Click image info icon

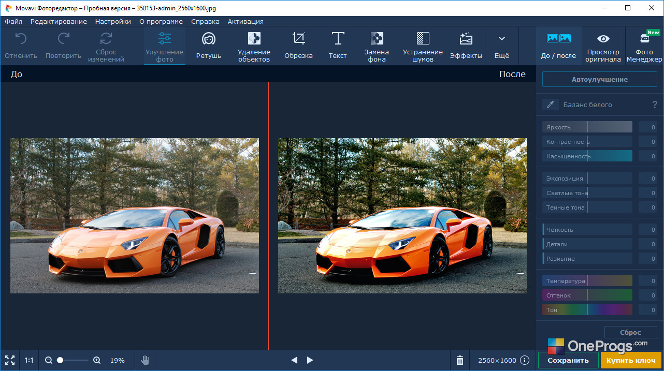coord(525,360)
